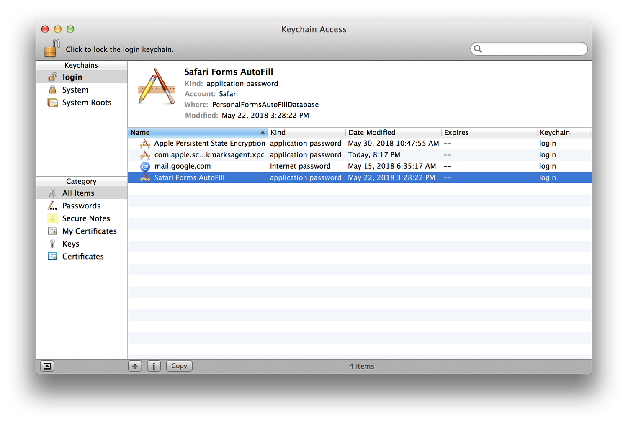The width and height of the screenshot is (628, 424).
Task: Click the magnifying glass search icon
Action: 478,49
